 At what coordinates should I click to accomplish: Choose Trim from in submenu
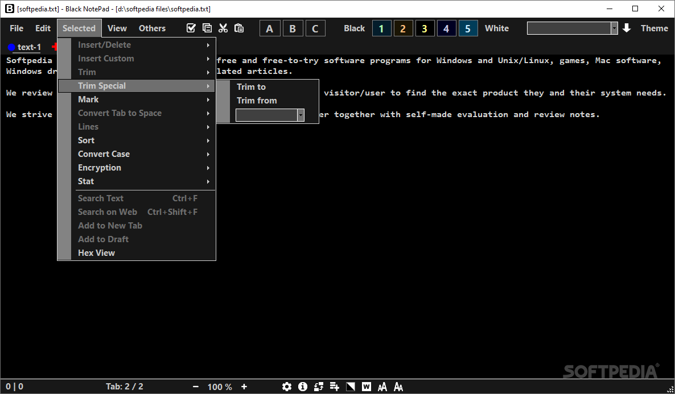[267, 101]
